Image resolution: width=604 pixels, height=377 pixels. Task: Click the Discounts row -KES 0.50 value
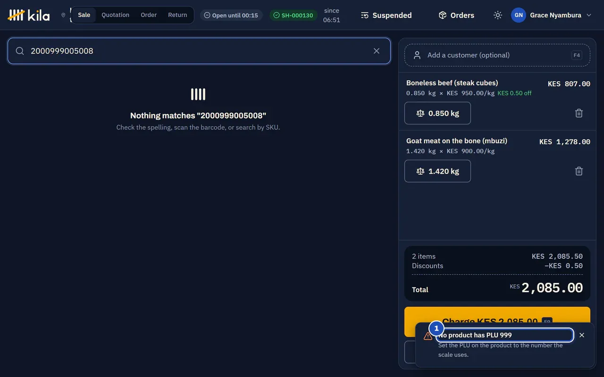pyautogui.click(x=563, y=266)
